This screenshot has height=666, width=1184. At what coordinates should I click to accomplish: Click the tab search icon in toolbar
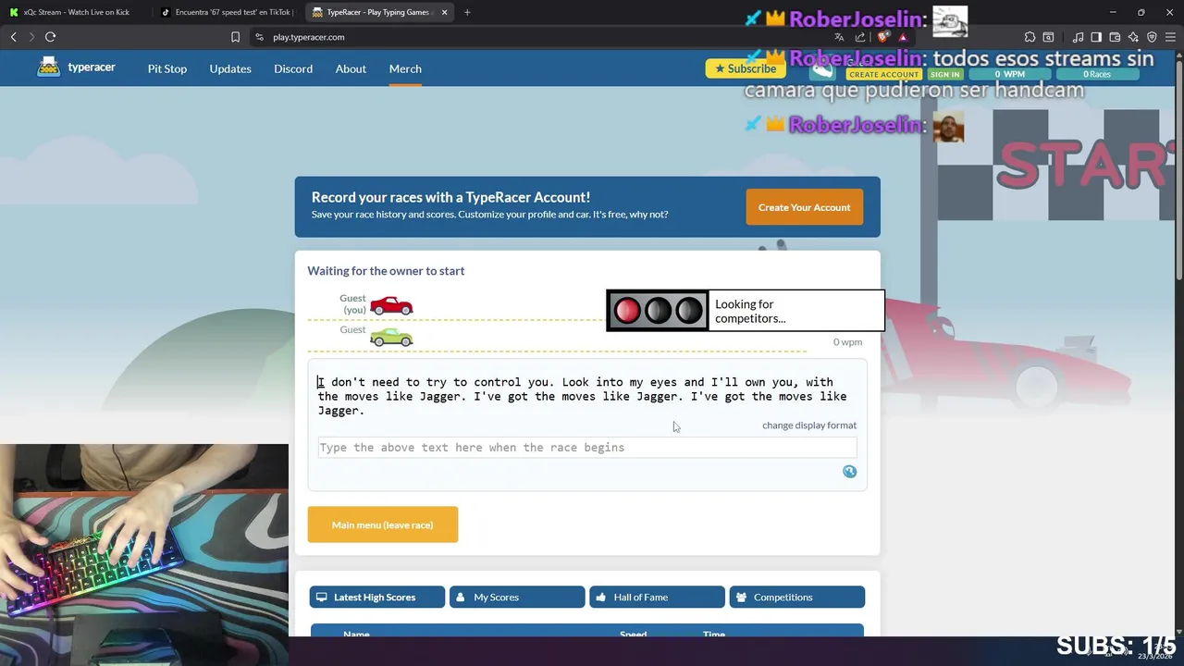1048,37
